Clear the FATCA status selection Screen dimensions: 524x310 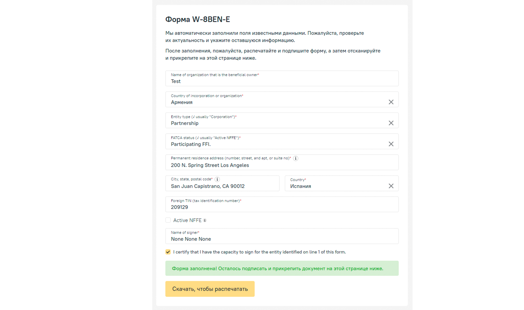[391, 144]
